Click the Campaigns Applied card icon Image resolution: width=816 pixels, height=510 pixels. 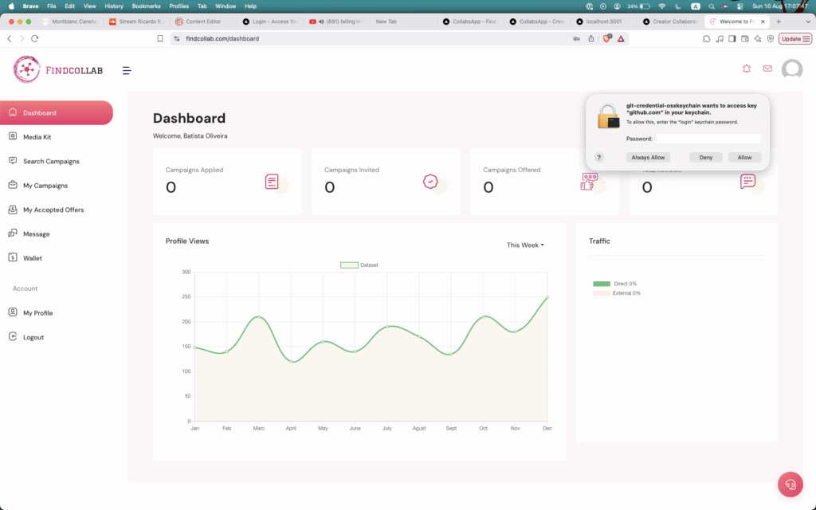(272, 182)
